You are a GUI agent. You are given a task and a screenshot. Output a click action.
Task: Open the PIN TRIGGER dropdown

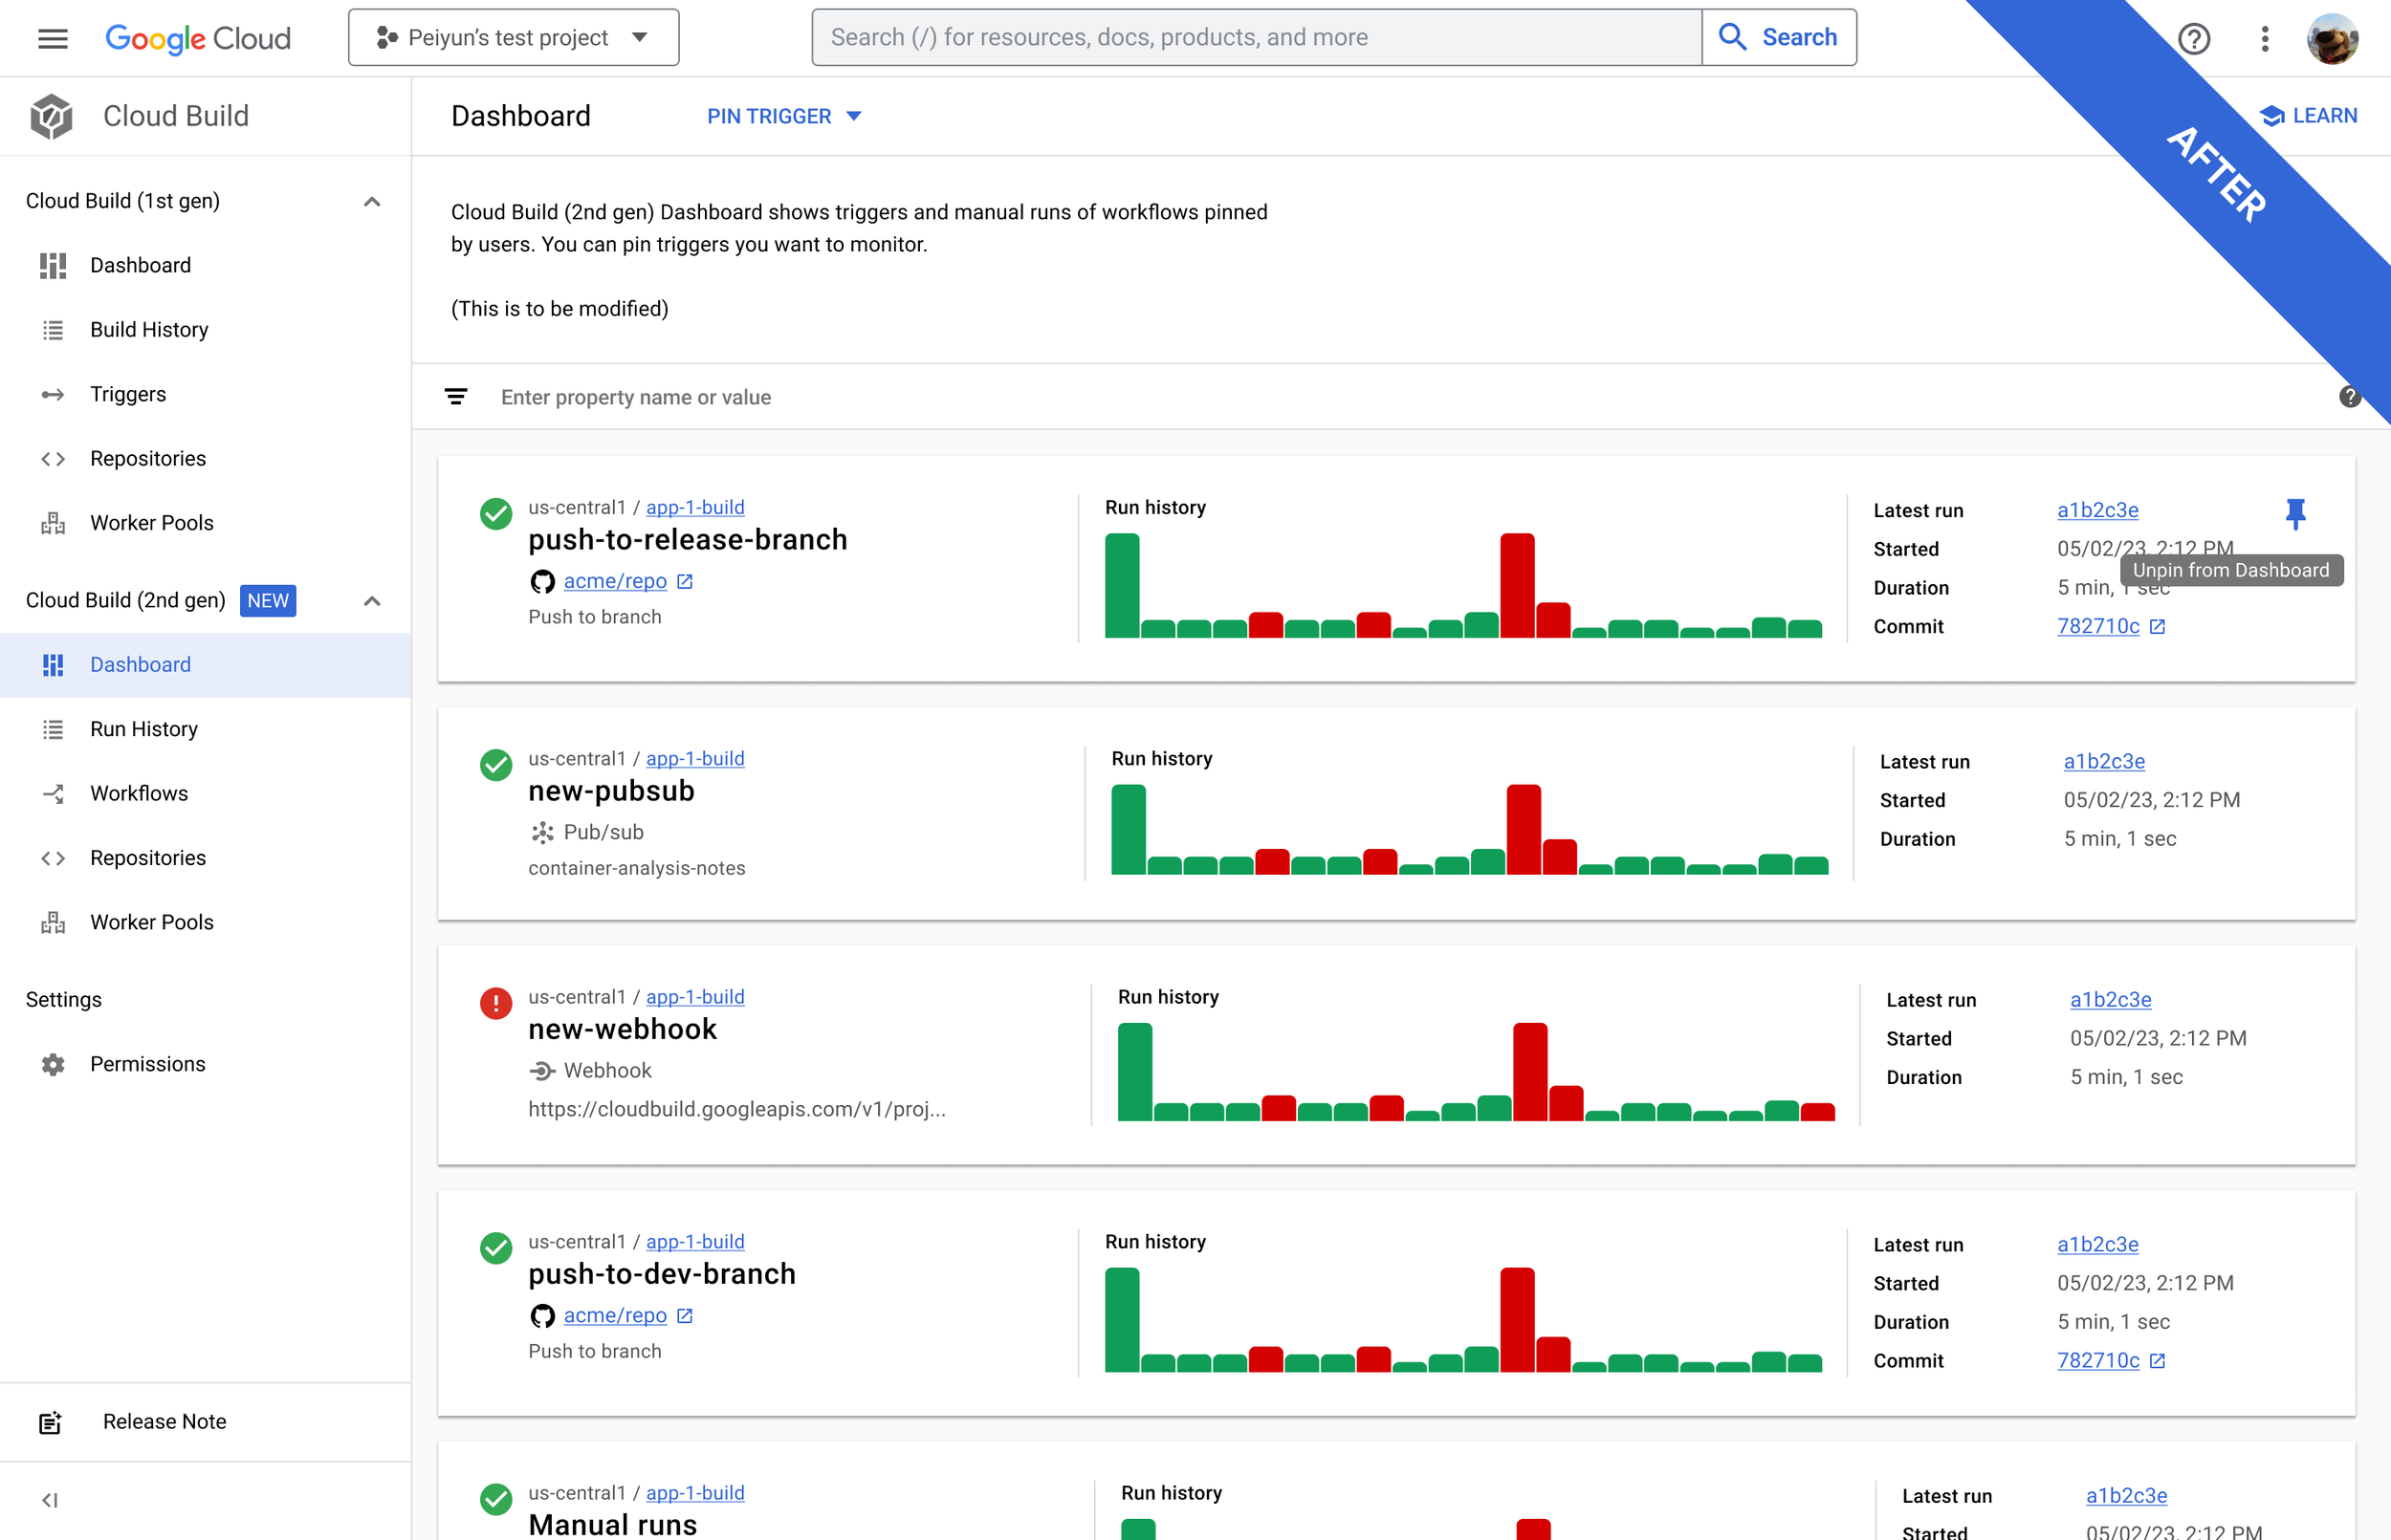coord(783,116)
